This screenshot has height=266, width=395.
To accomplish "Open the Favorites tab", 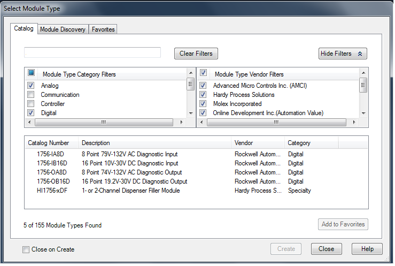I will point(103,29).
